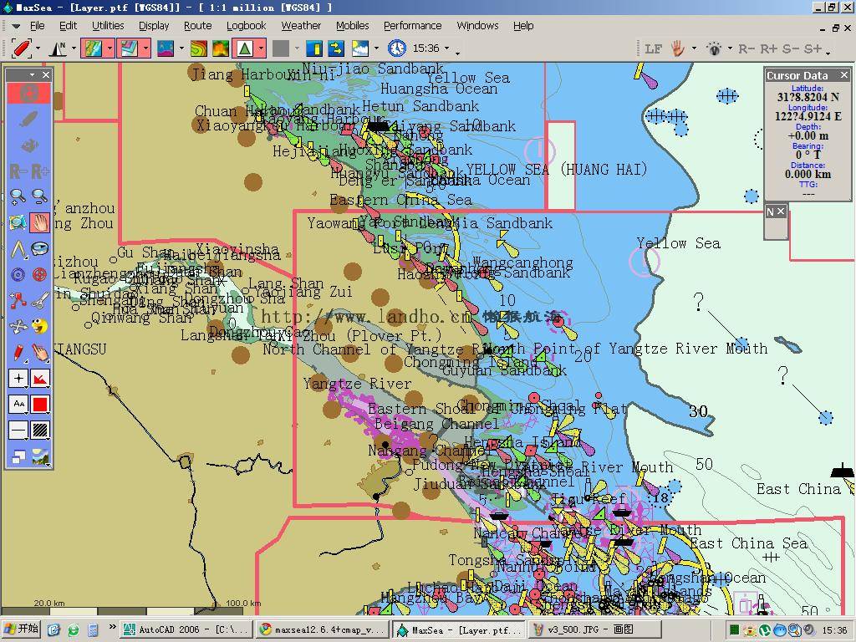Screen dimensions: 856x642
Task: Click the R+ button in top-right toolbar
Action: (769, 48)
